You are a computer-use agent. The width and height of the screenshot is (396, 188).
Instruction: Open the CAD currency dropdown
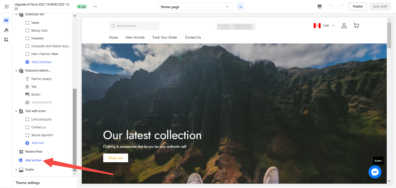point(329,26)
